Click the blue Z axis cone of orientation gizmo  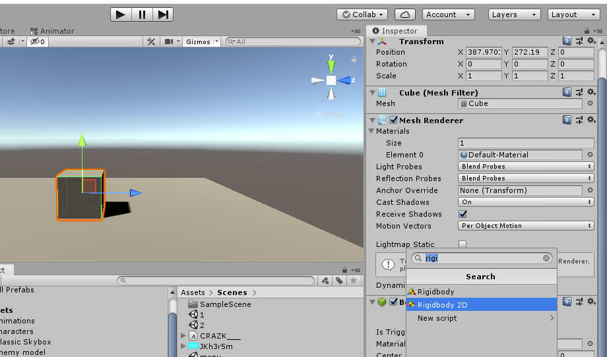click(x=344, y=80)
